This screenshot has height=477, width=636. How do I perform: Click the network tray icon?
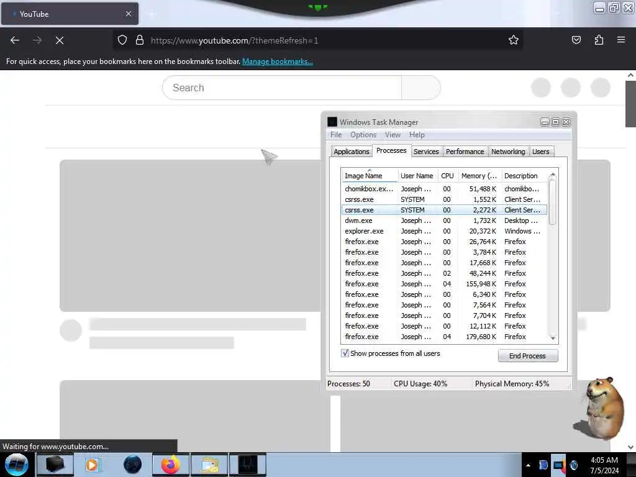coord(558,465)
